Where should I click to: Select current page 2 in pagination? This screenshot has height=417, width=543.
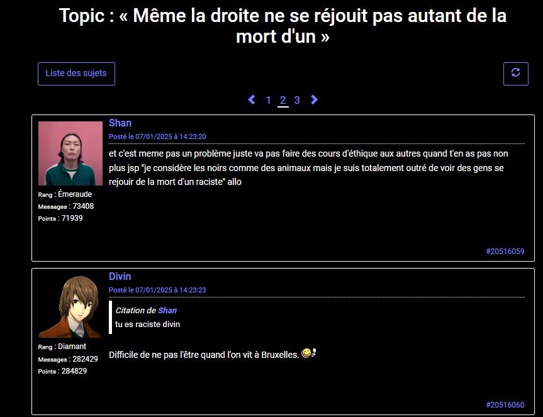tap(283, 101)
